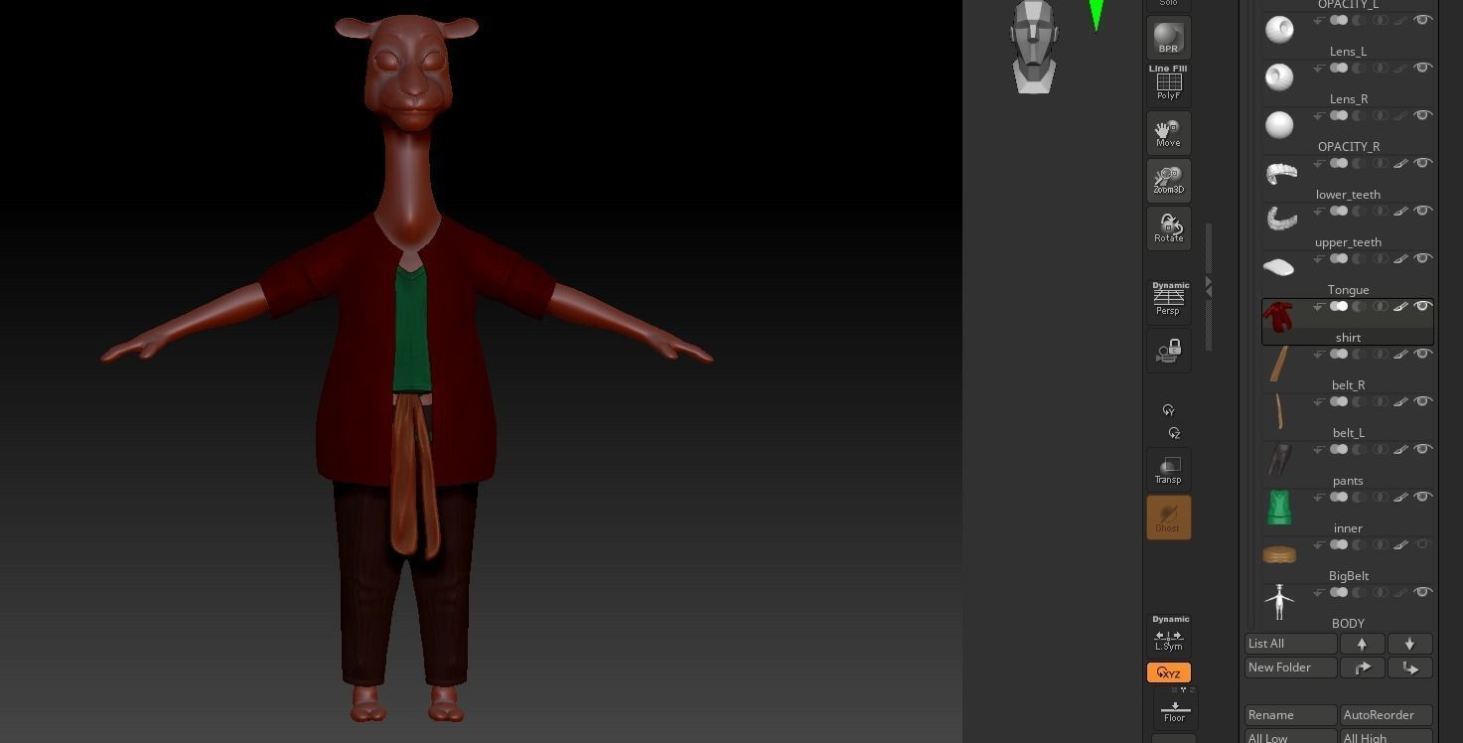
Task: Click the All Low button
Action: tap(1290, 737)
